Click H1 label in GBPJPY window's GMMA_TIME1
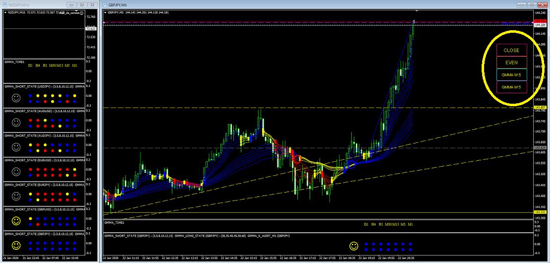This screenshot has width=550, height=263. 381,224
